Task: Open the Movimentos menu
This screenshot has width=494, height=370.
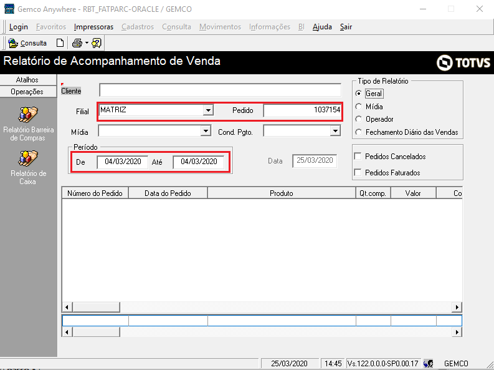Action: 221,27
